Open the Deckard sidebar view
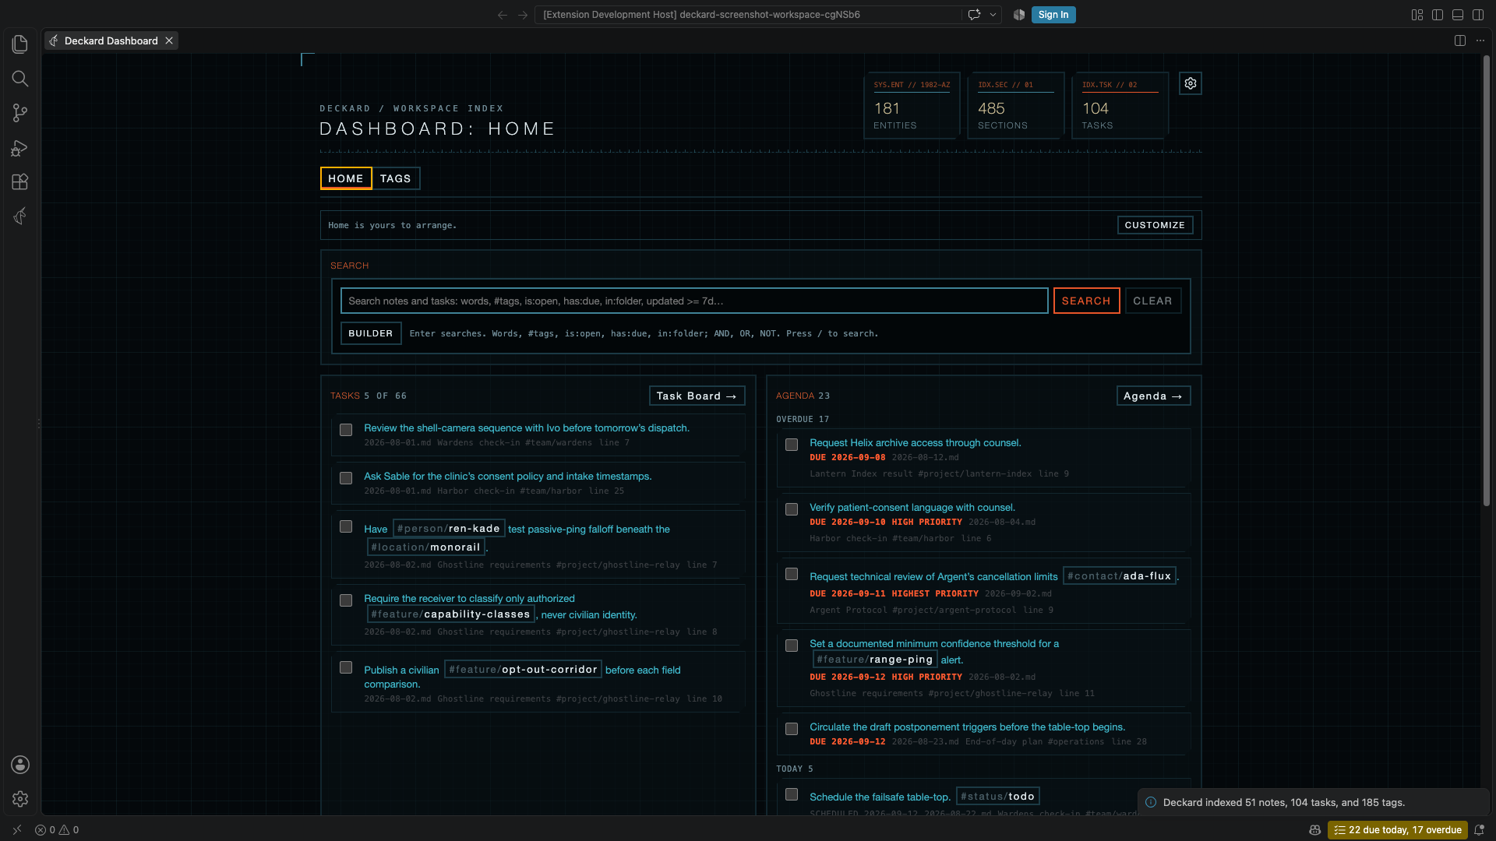The height and width of the screenshot is (841, 1496). point(20,216)
